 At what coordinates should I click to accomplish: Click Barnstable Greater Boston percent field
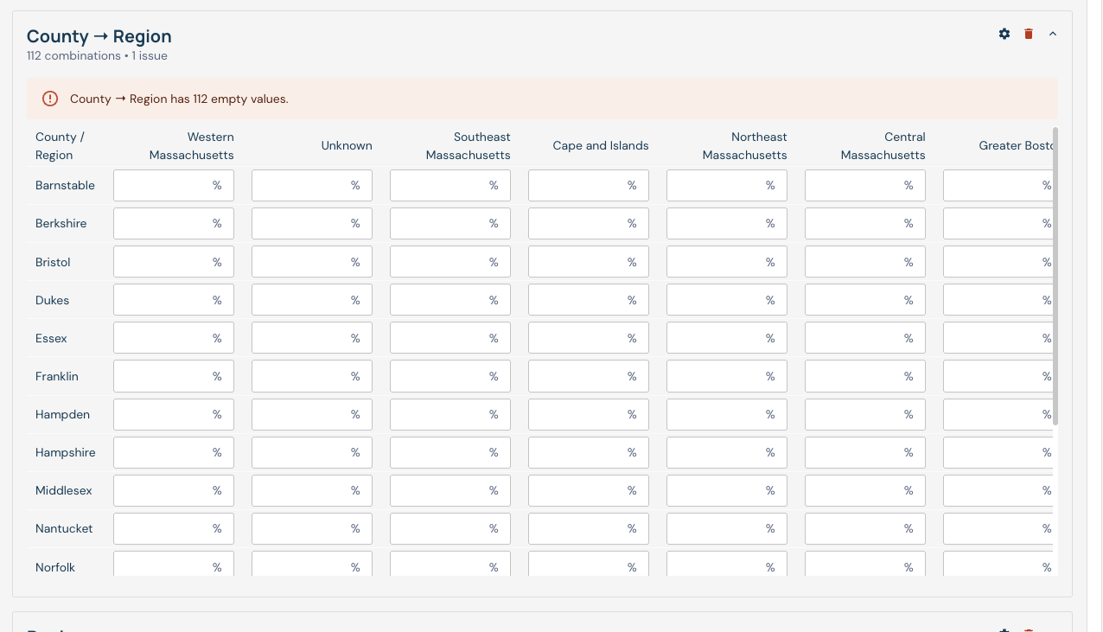[x=998, y=185]
